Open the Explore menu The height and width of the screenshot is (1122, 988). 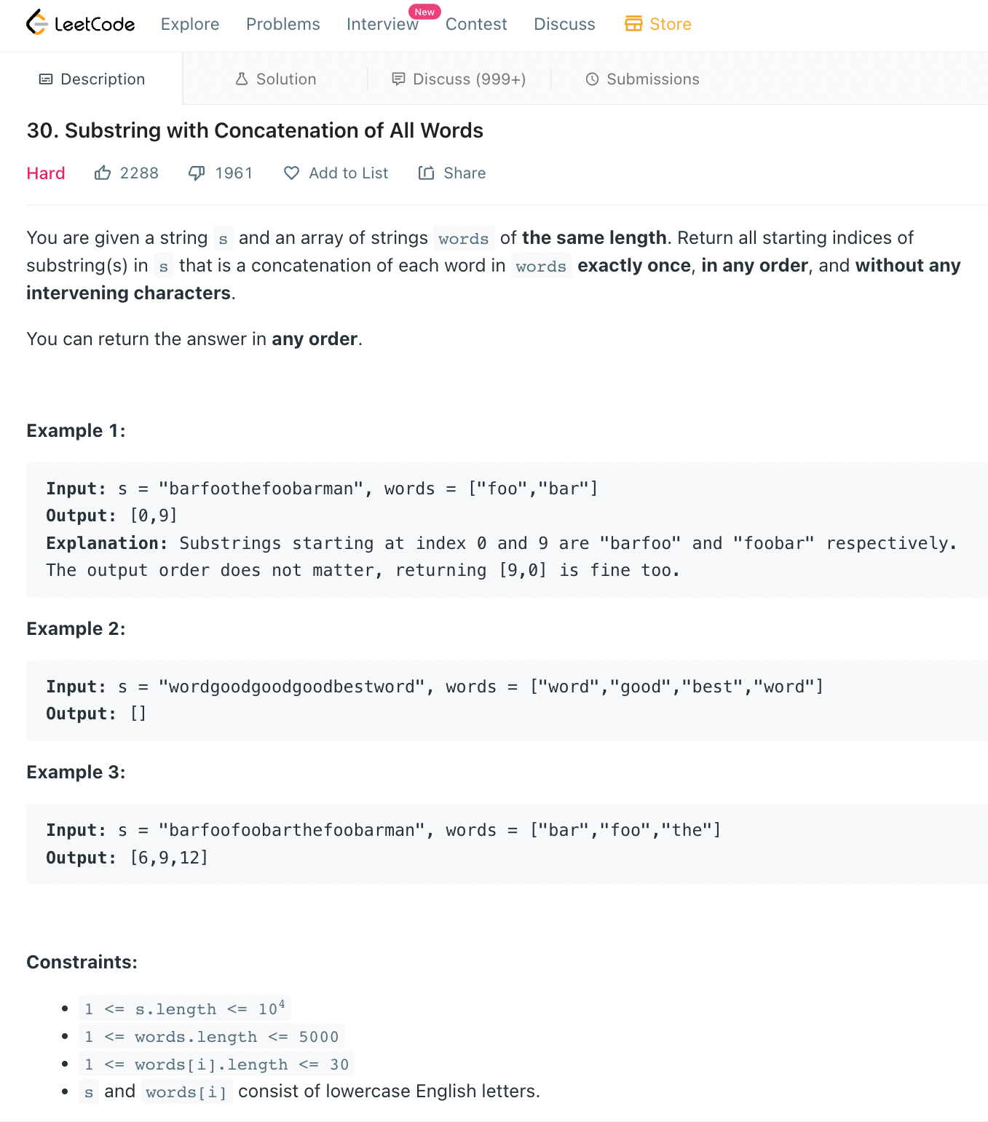pyautogui.click(x=190, y=24)
